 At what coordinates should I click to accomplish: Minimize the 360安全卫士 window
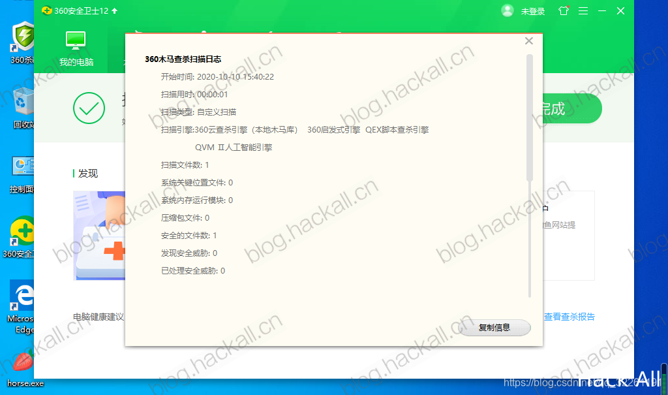tap(602, 11)
